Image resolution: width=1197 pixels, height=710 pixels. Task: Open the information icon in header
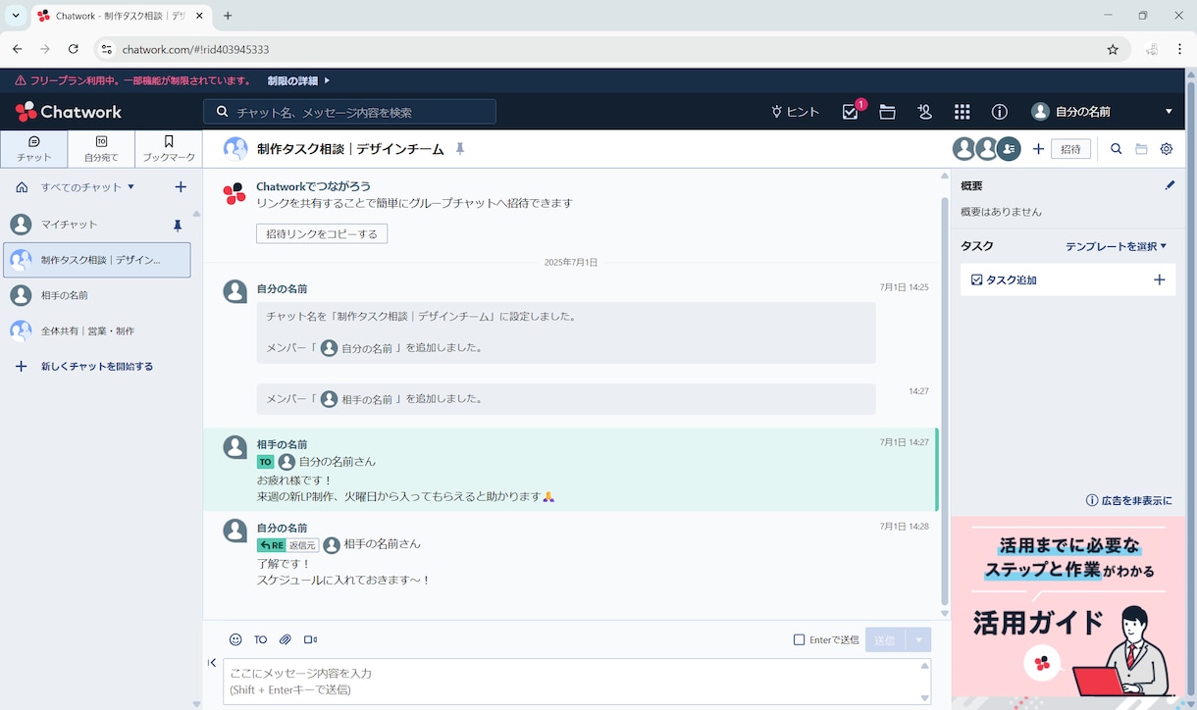(999, 112)
